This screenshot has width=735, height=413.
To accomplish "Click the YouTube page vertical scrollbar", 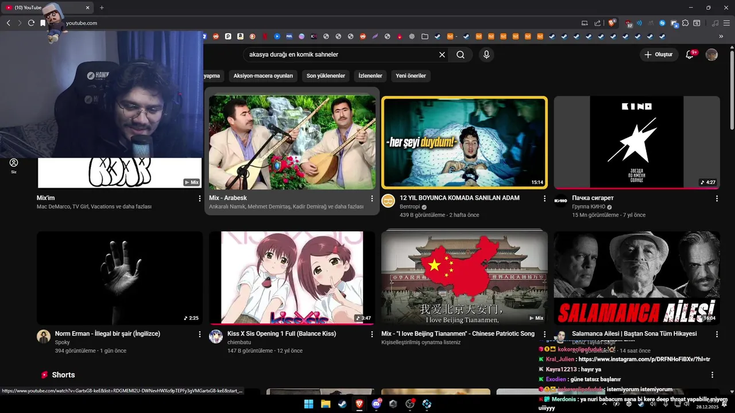I will click(732, 89).
